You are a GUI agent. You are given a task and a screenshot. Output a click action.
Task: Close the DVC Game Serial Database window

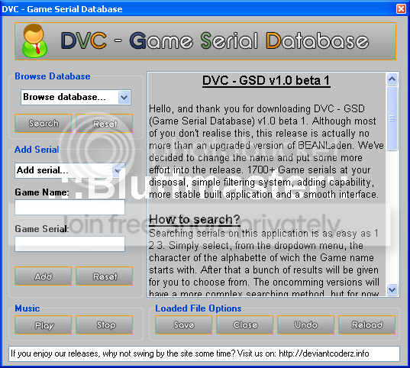point(401,9)
